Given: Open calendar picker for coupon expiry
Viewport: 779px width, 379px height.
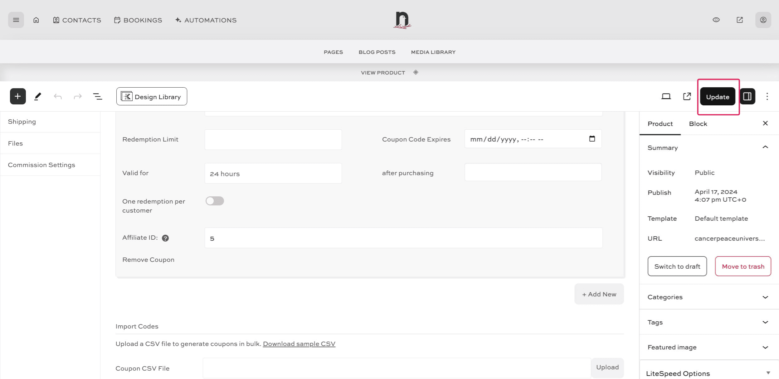Looking at the screenshot, I should tap(592, 139).
